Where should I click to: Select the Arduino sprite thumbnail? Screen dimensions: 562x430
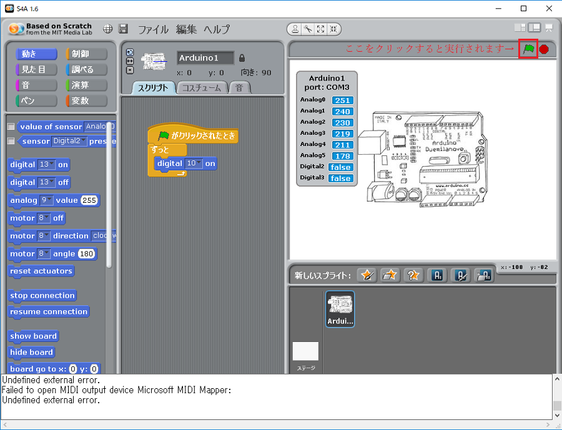click(340, 309)
